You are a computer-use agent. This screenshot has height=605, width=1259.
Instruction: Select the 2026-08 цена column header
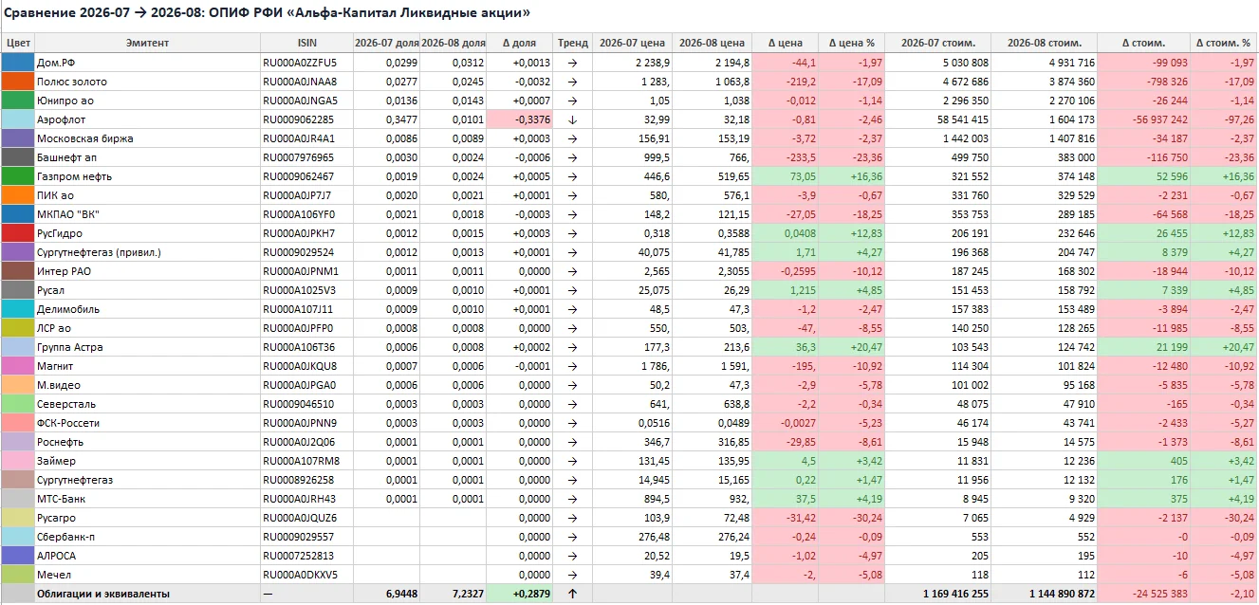coord(713,43)
